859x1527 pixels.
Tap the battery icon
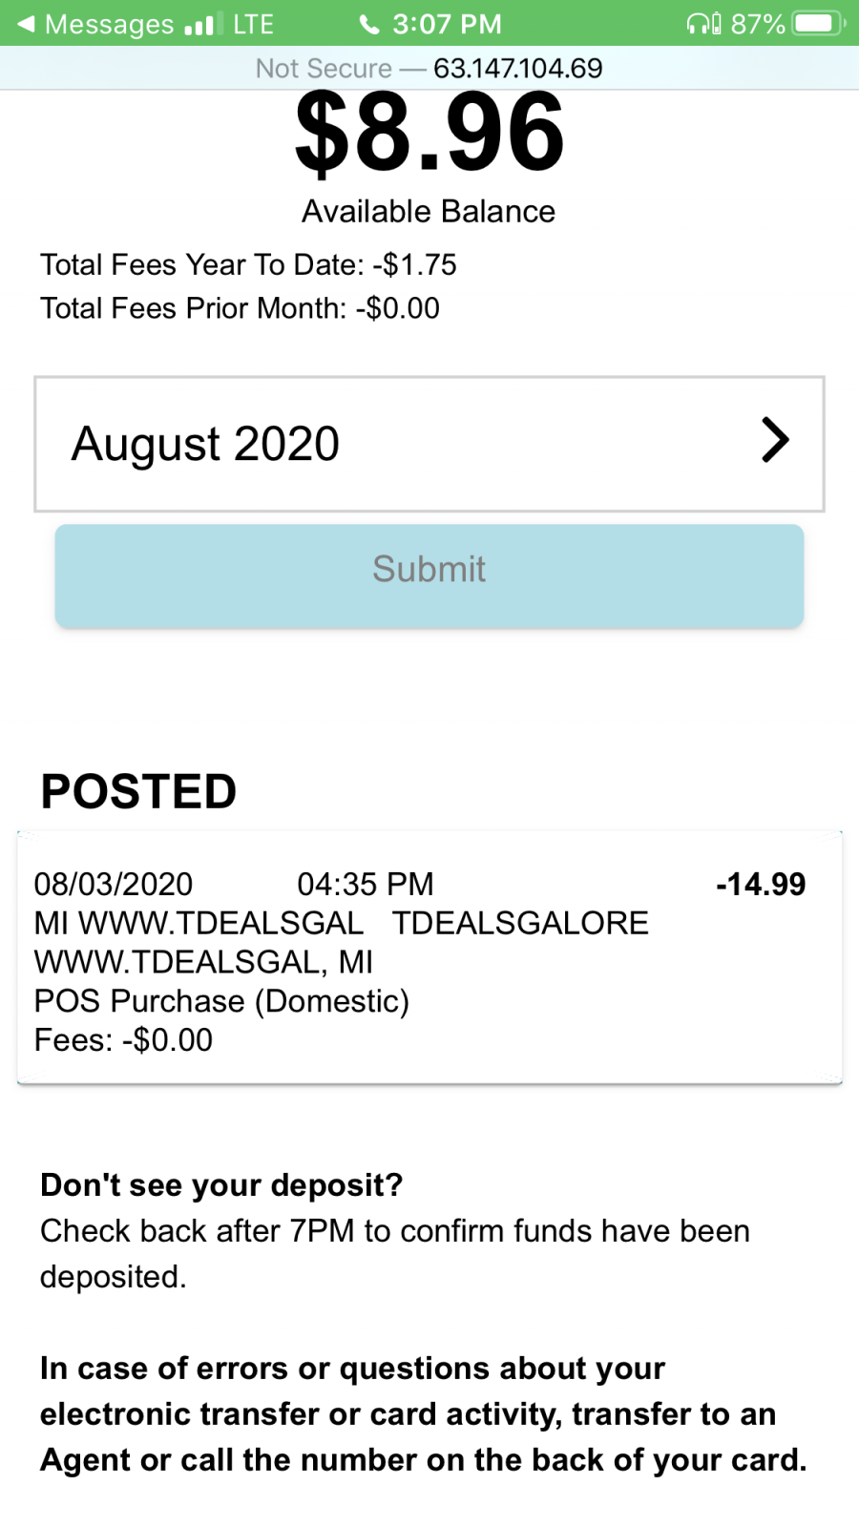pyautogui.click(x=818, y=23)
